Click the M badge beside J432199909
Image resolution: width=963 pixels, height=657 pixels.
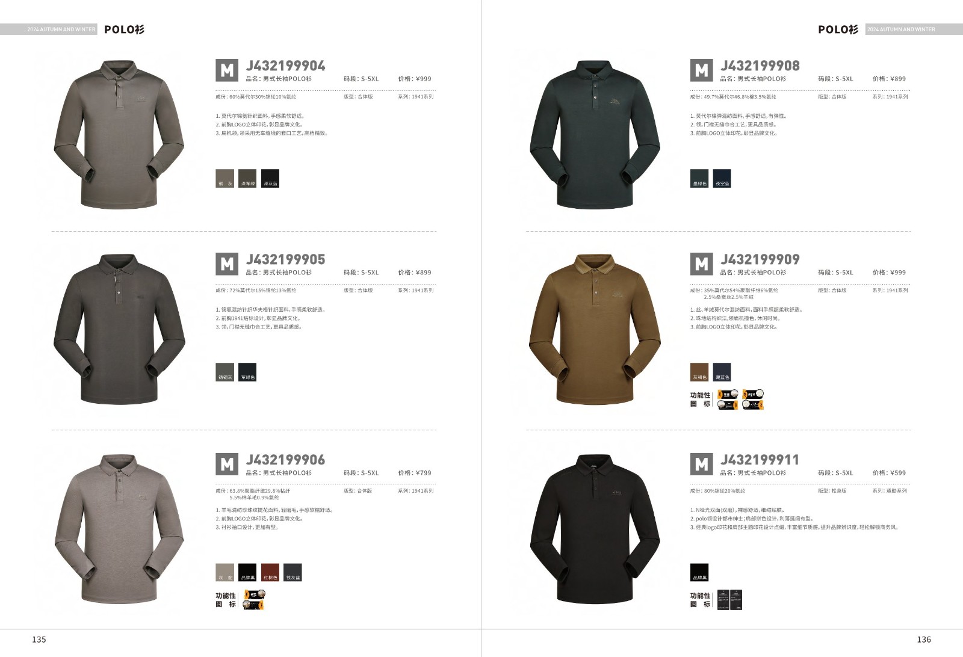click(x=701, y=264)
